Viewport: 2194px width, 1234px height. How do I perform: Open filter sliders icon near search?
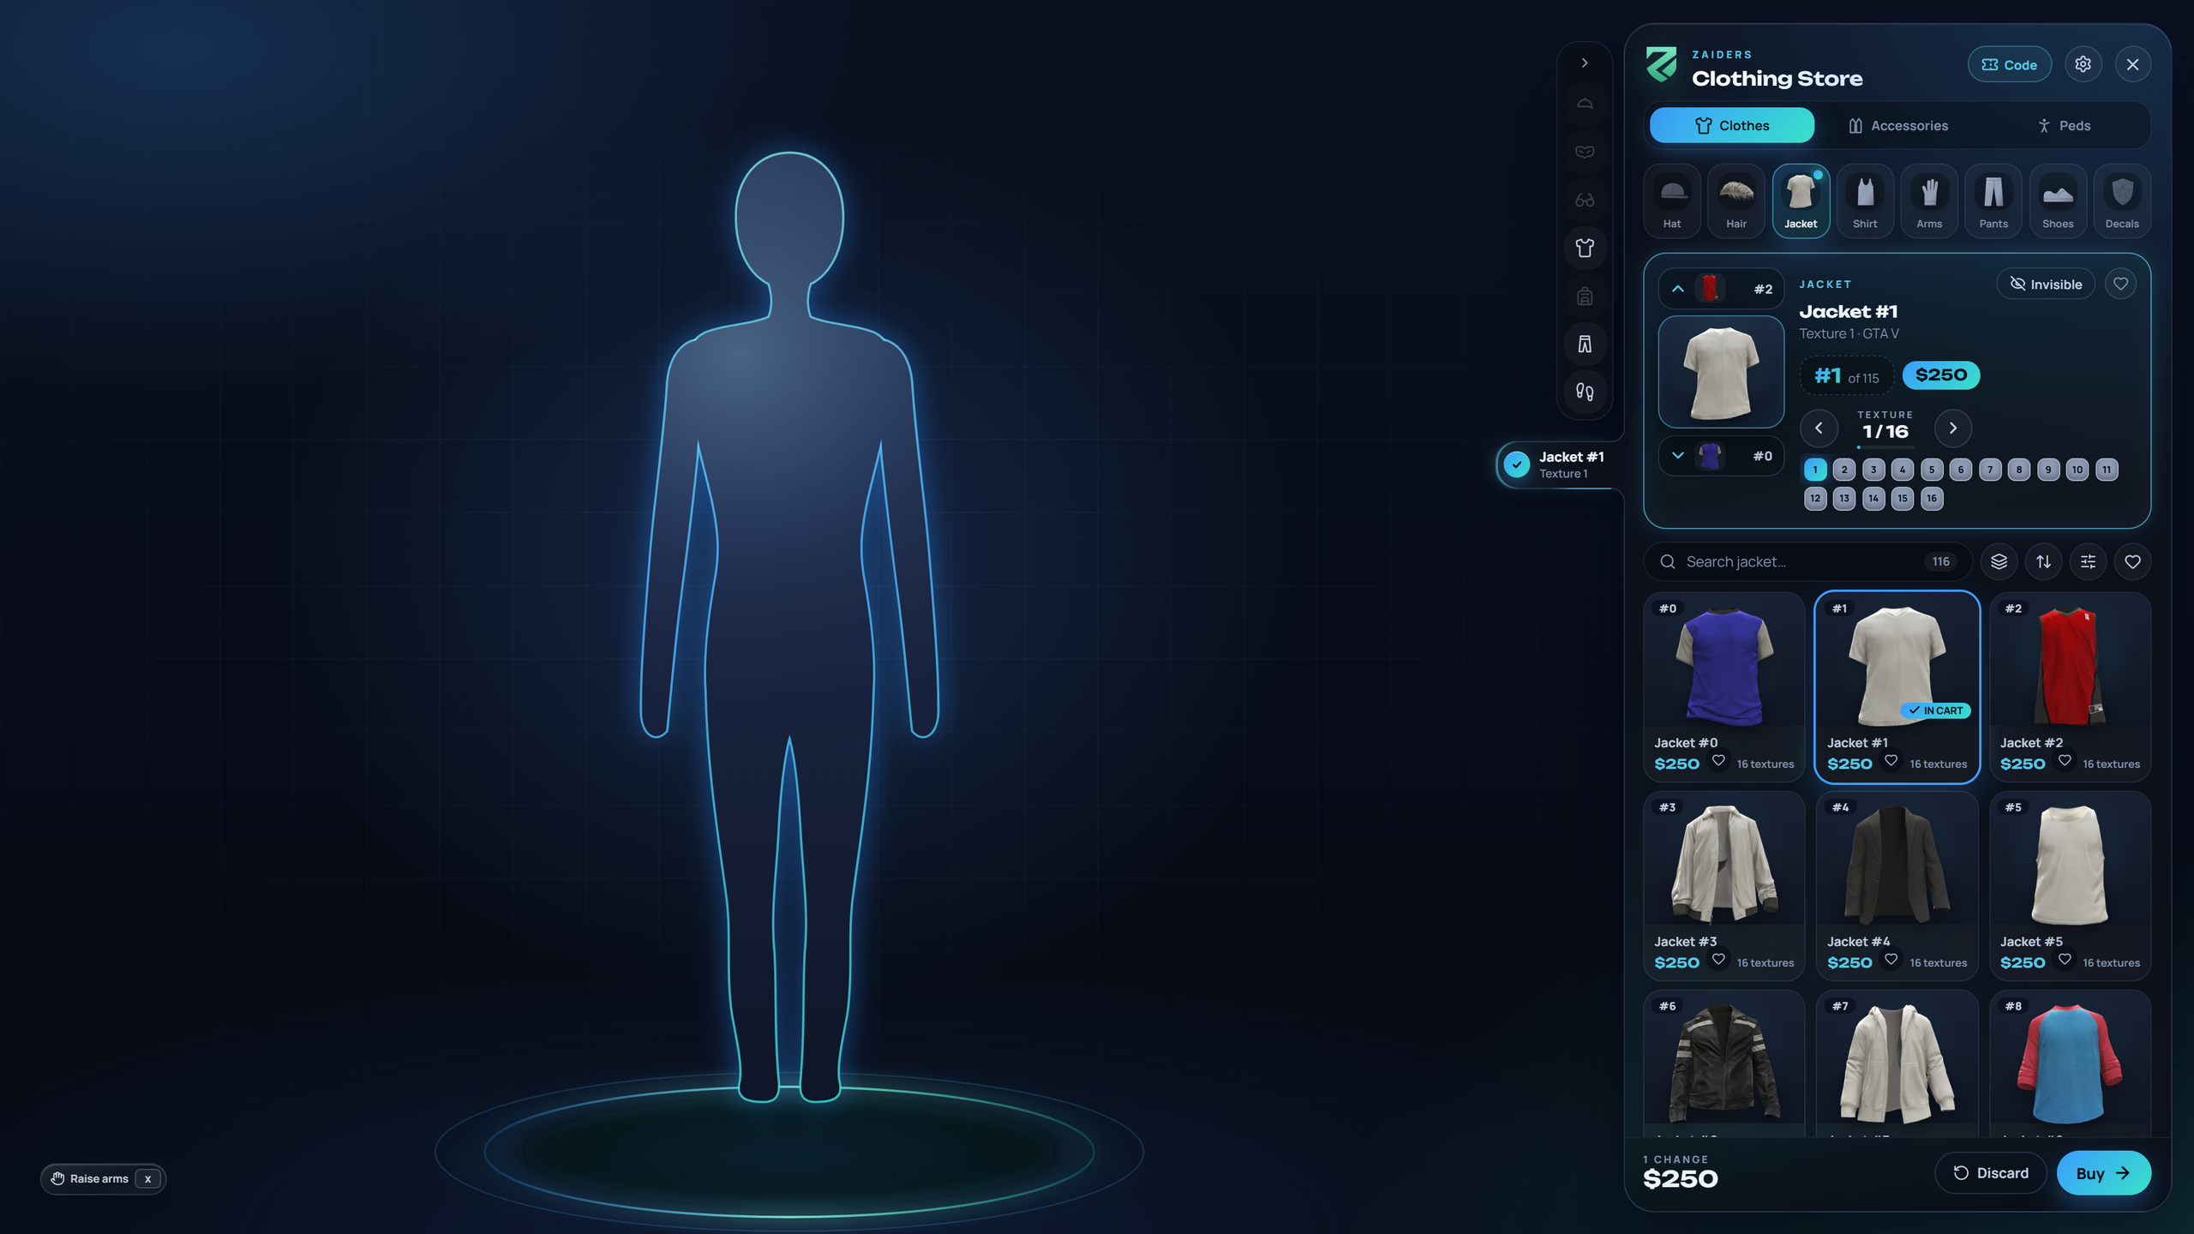pyautogui.click(x=2088, y=561)
